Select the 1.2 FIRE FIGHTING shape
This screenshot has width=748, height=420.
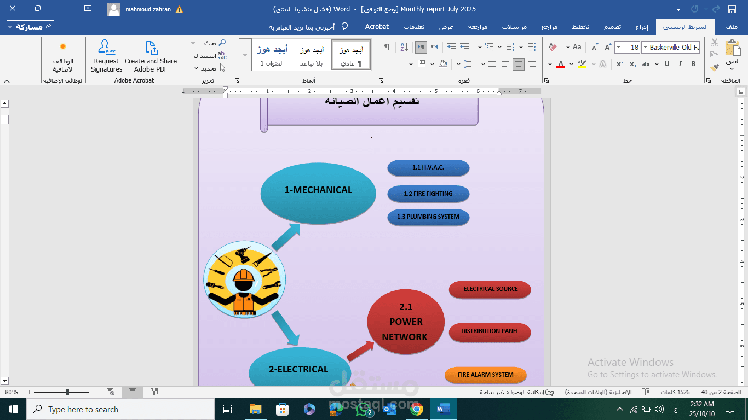tap(428, 194)
